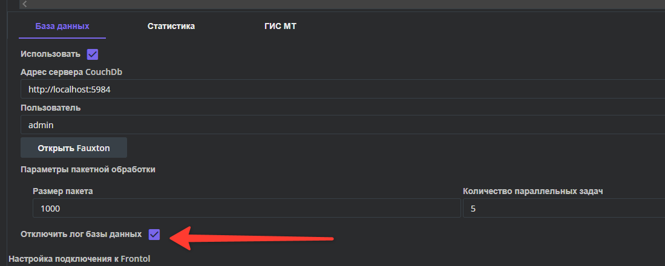665x266 pixels.
Task: Click the Настройка подключения к Frontol heading
Action: pos(79,258)
